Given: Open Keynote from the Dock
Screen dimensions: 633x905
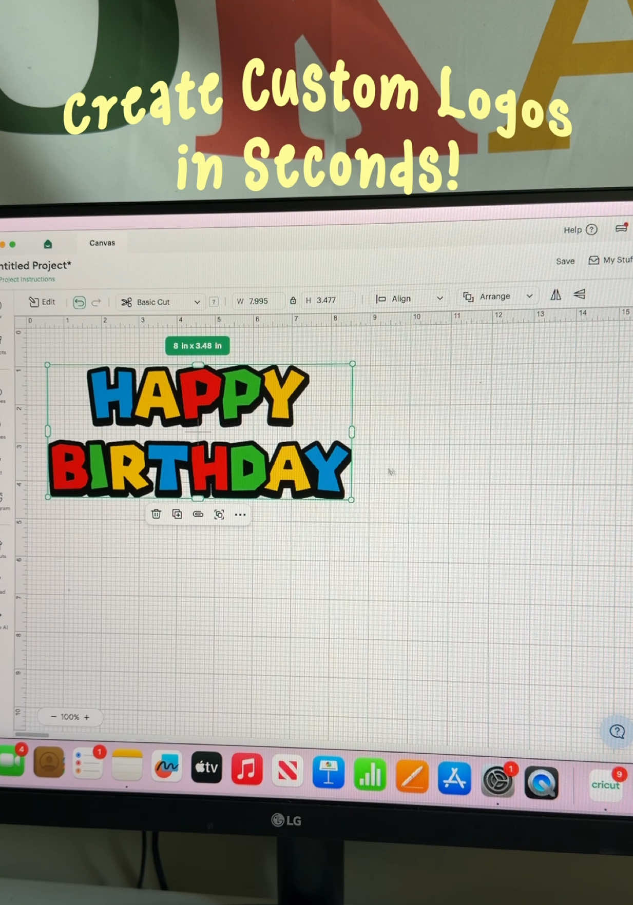Looking at the screenshot, I should (x=329, y=772).
